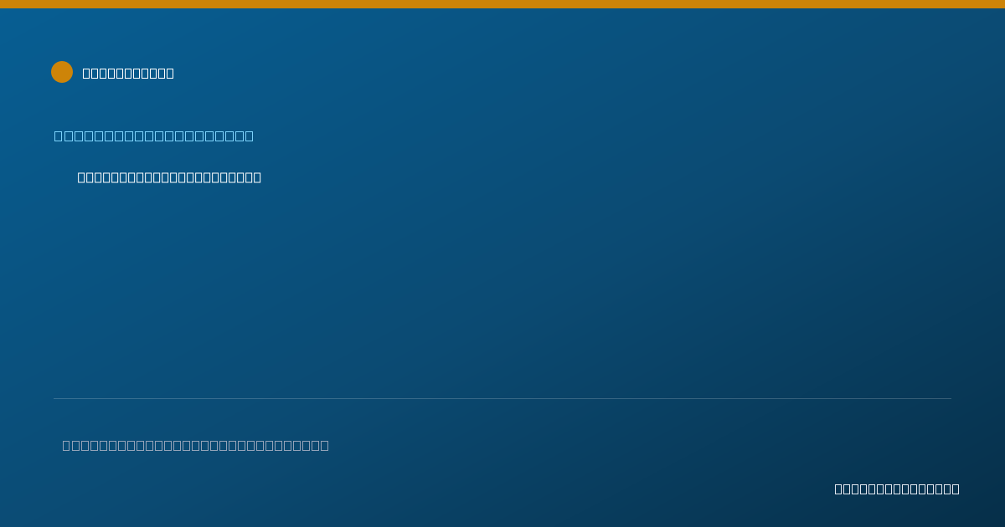Select the white title text beside orange circle

pos(128,73)
